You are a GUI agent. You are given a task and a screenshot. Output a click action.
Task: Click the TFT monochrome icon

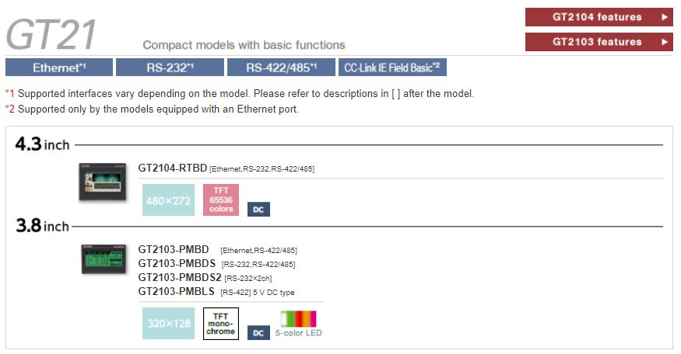click(221, 323)
